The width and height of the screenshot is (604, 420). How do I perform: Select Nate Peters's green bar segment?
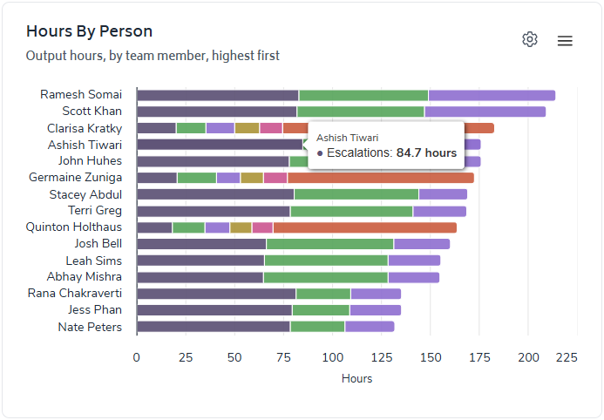[317, 327]
